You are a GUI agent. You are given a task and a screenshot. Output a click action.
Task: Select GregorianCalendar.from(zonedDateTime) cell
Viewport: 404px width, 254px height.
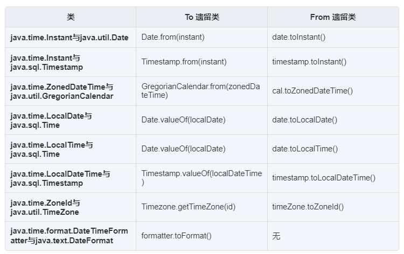click(x=202, y=91)
